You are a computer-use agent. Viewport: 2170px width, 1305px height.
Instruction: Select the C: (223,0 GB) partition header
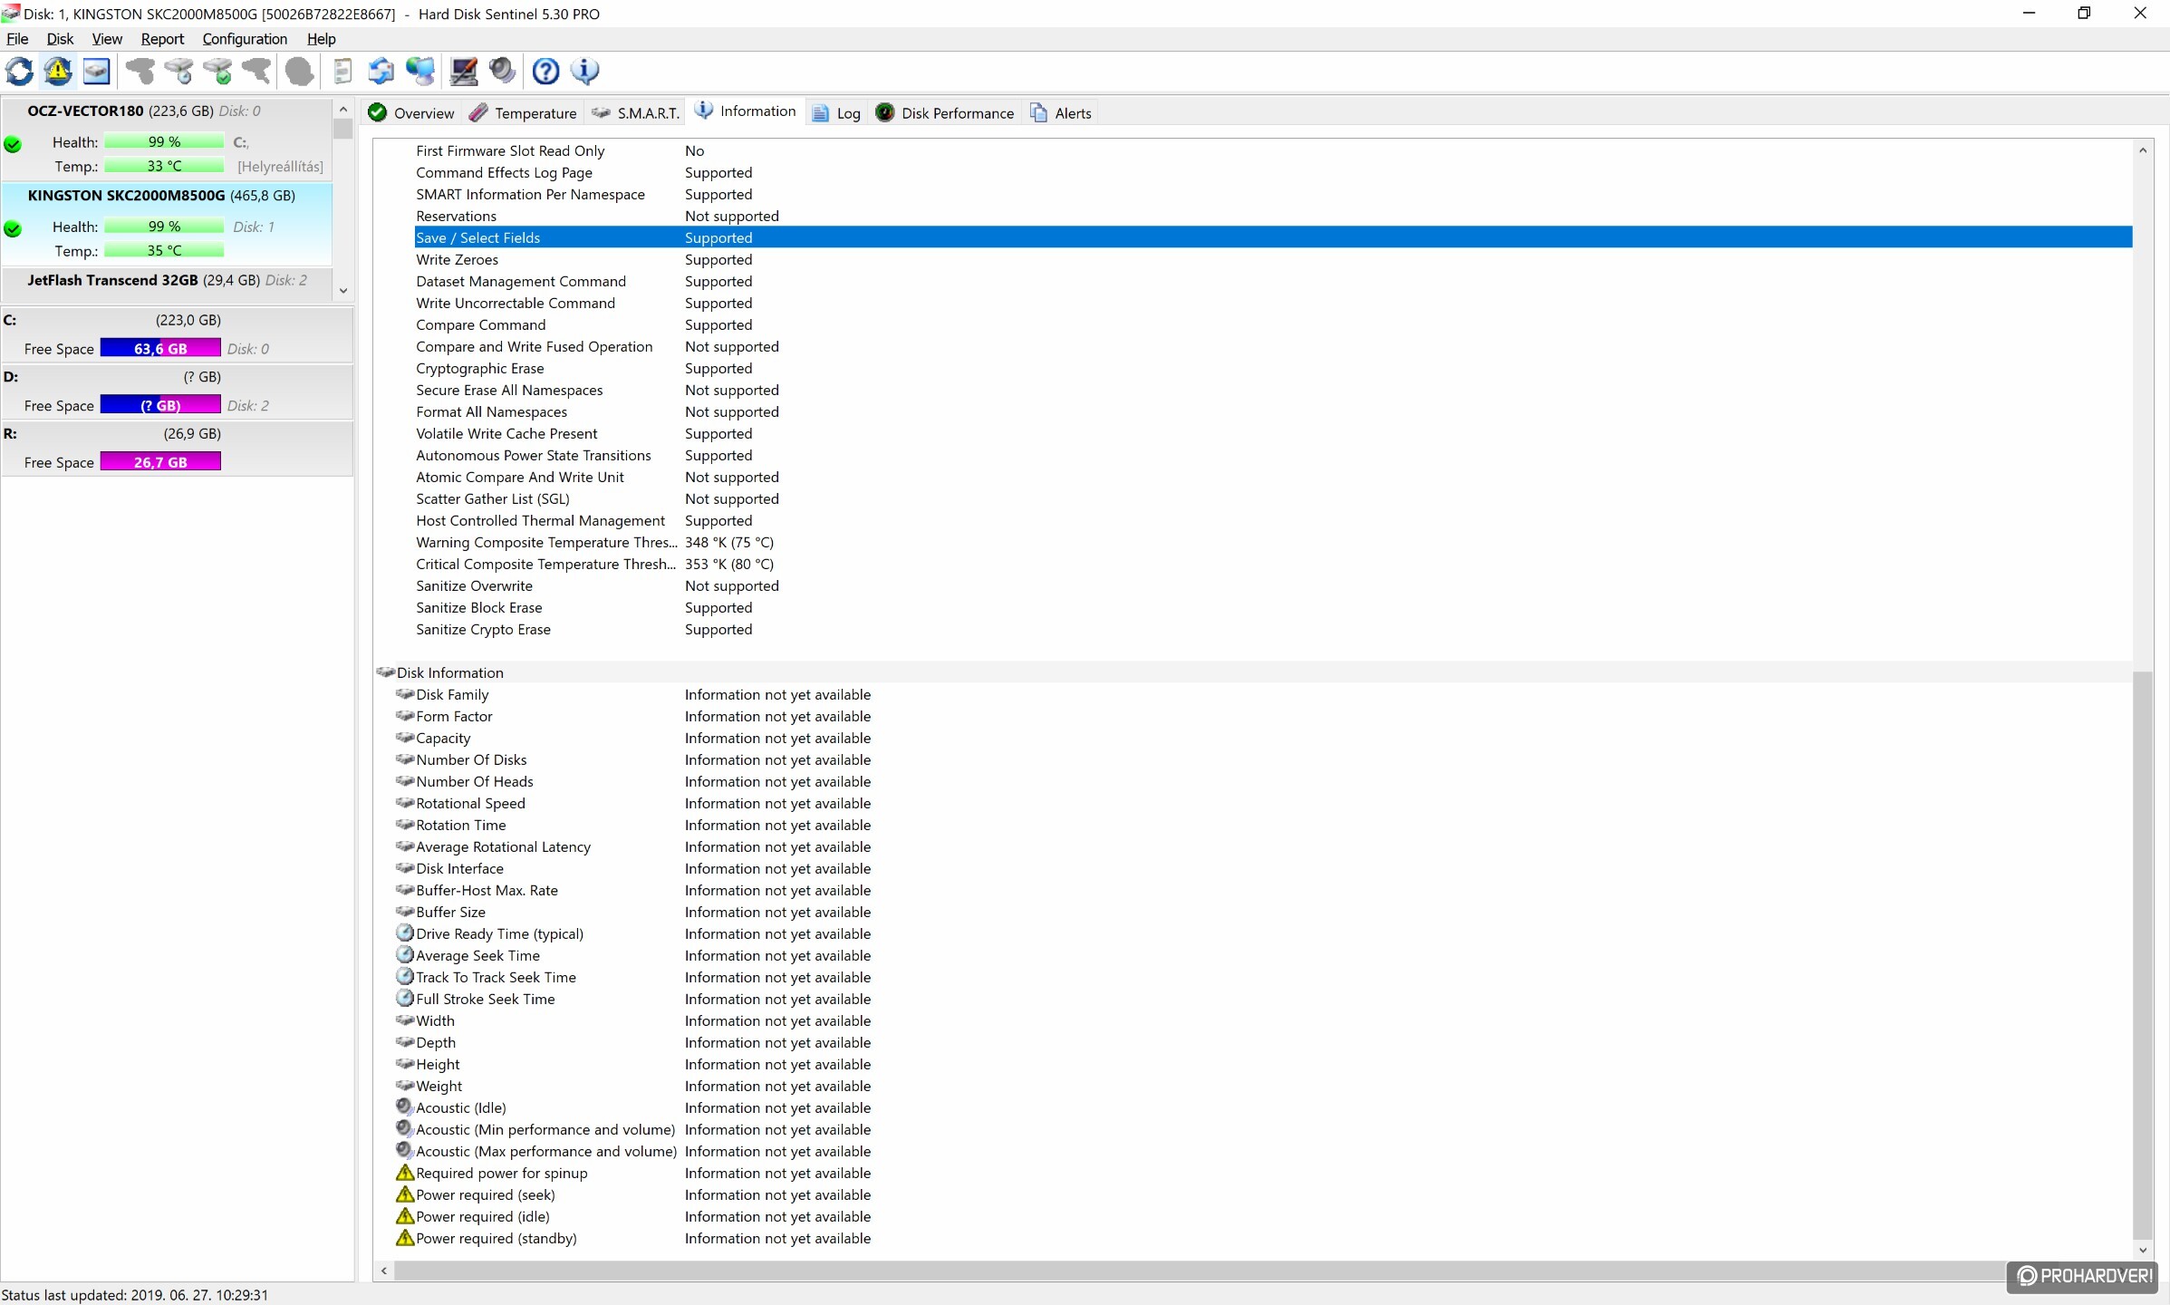coord(177,320)
